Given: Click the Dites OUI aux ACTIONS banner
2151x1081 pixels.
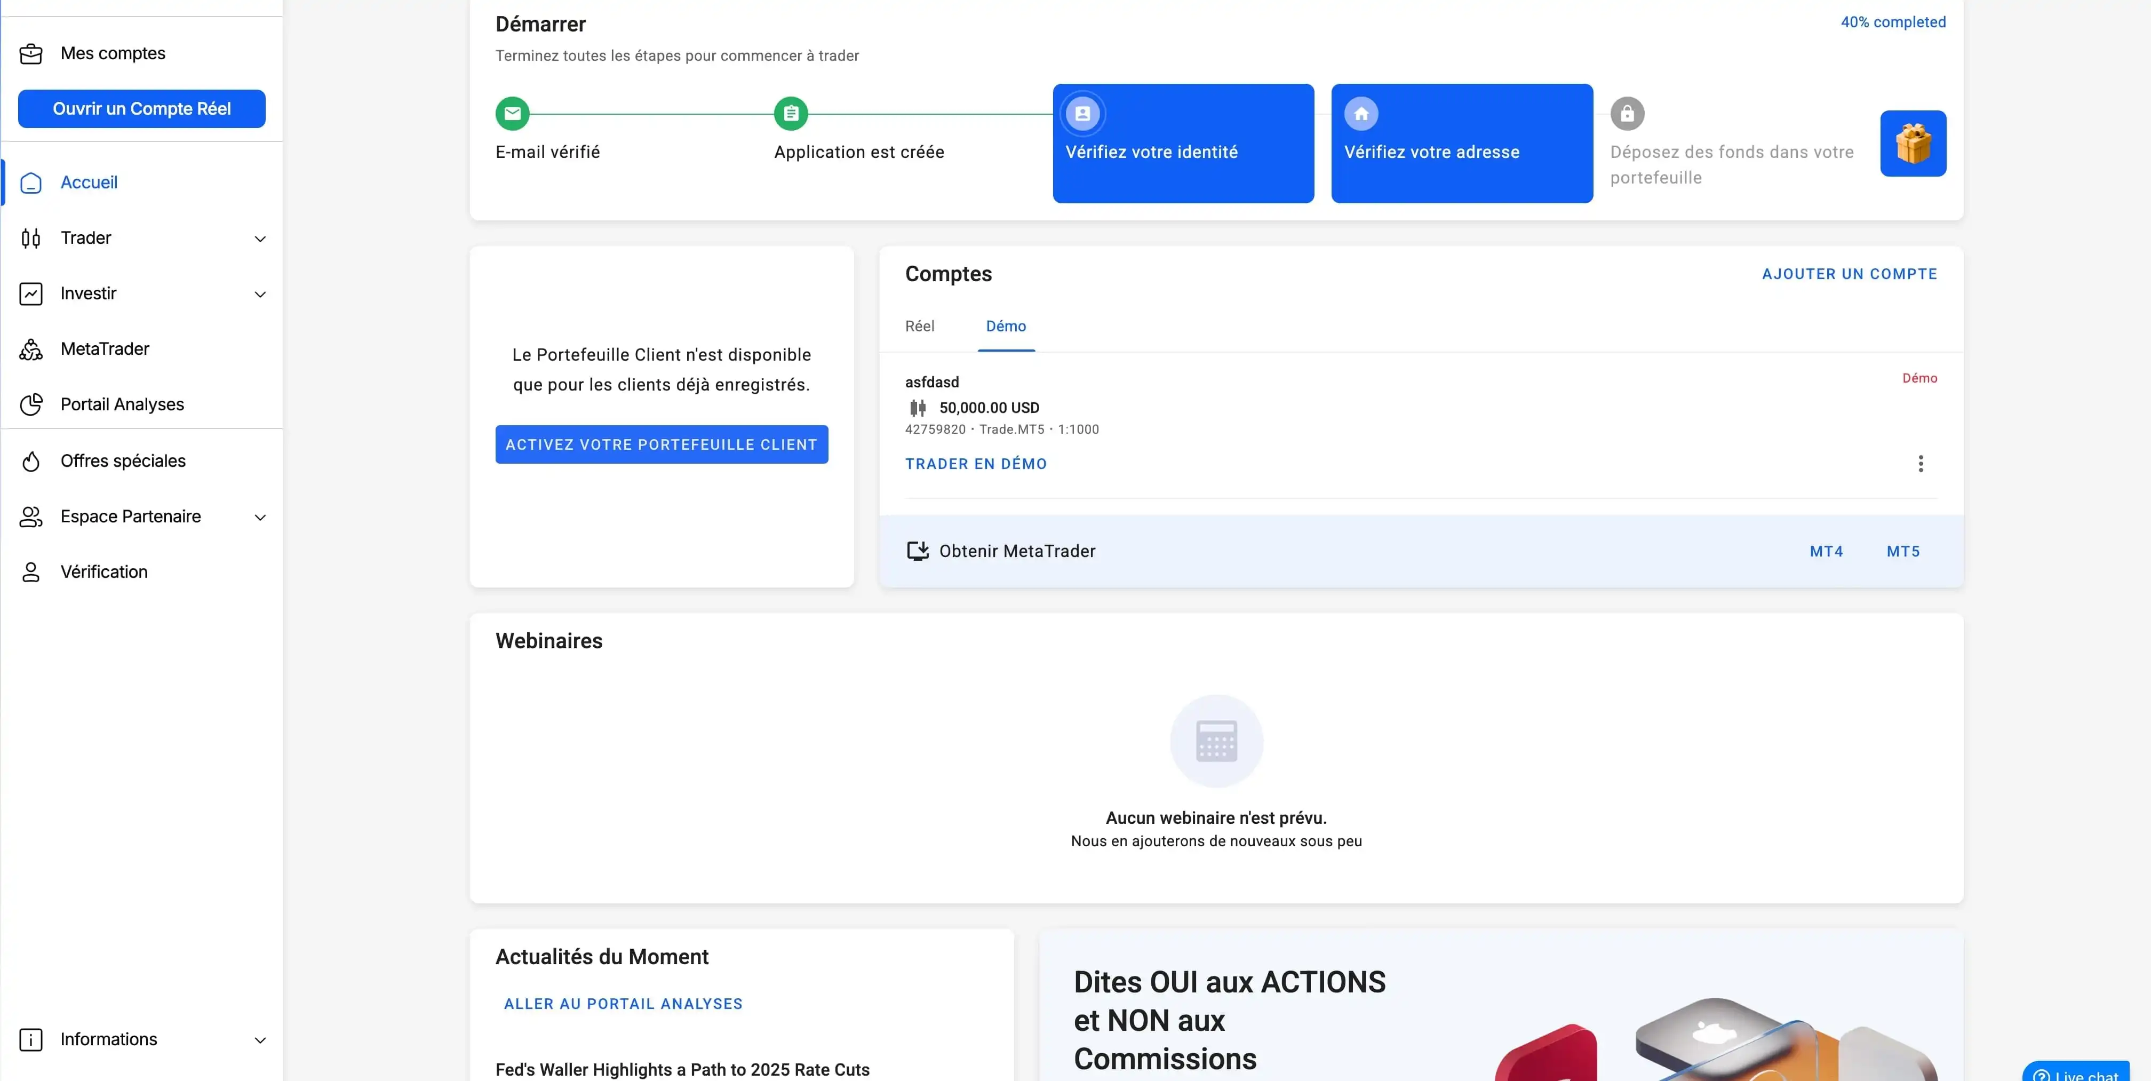Looking at the screenshot, I should point(1501,1005).
